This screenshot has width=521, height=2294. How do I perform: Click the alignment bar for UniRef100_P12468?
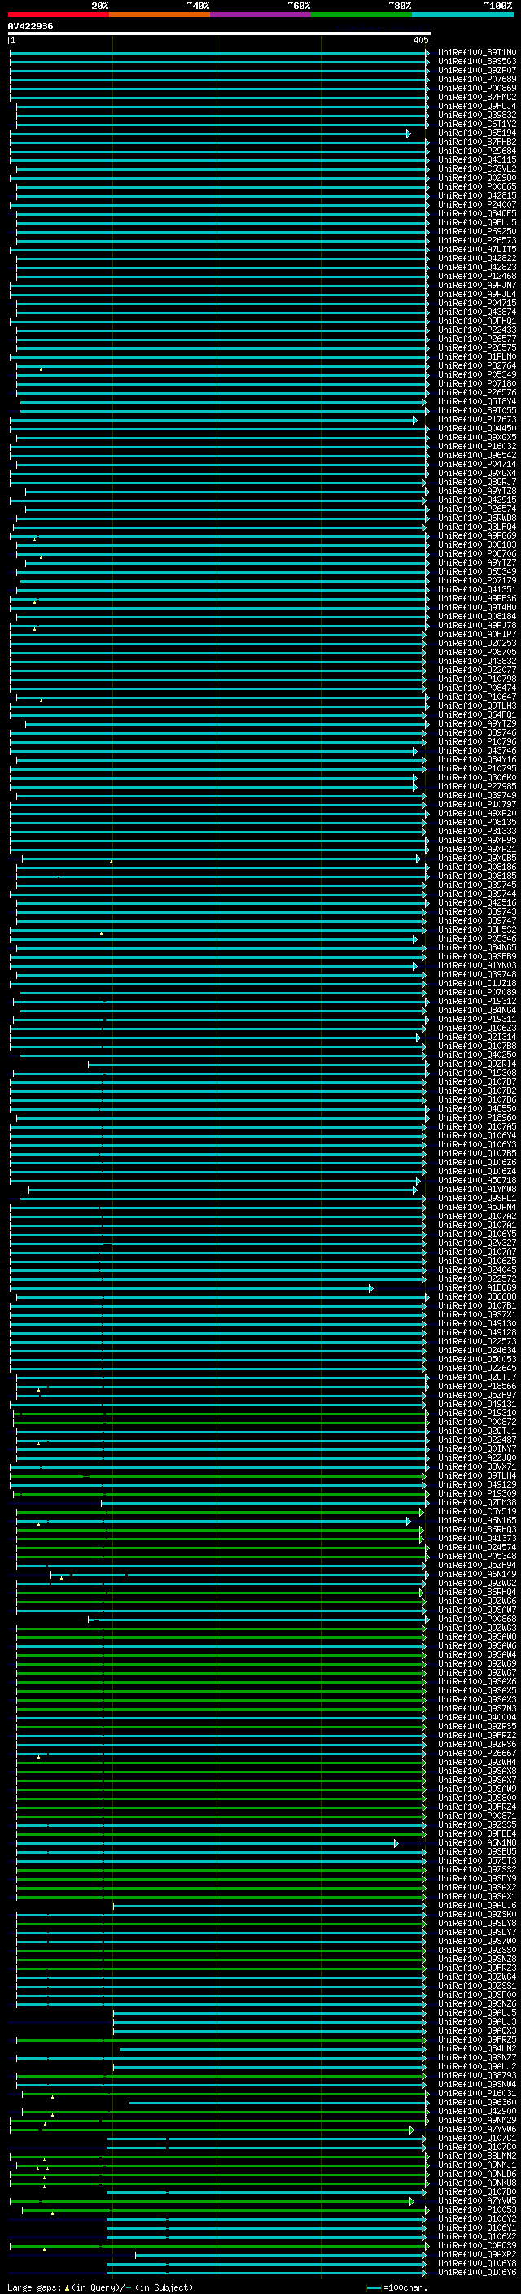(x=223, y=277)
